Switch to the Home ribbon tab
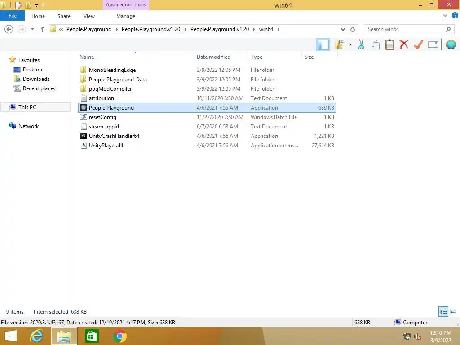 pos(38,16)
